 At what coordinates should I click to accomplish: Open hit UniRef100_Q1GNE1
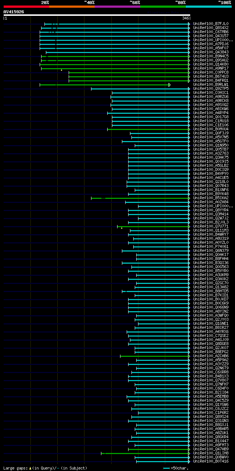coord(211,323)
